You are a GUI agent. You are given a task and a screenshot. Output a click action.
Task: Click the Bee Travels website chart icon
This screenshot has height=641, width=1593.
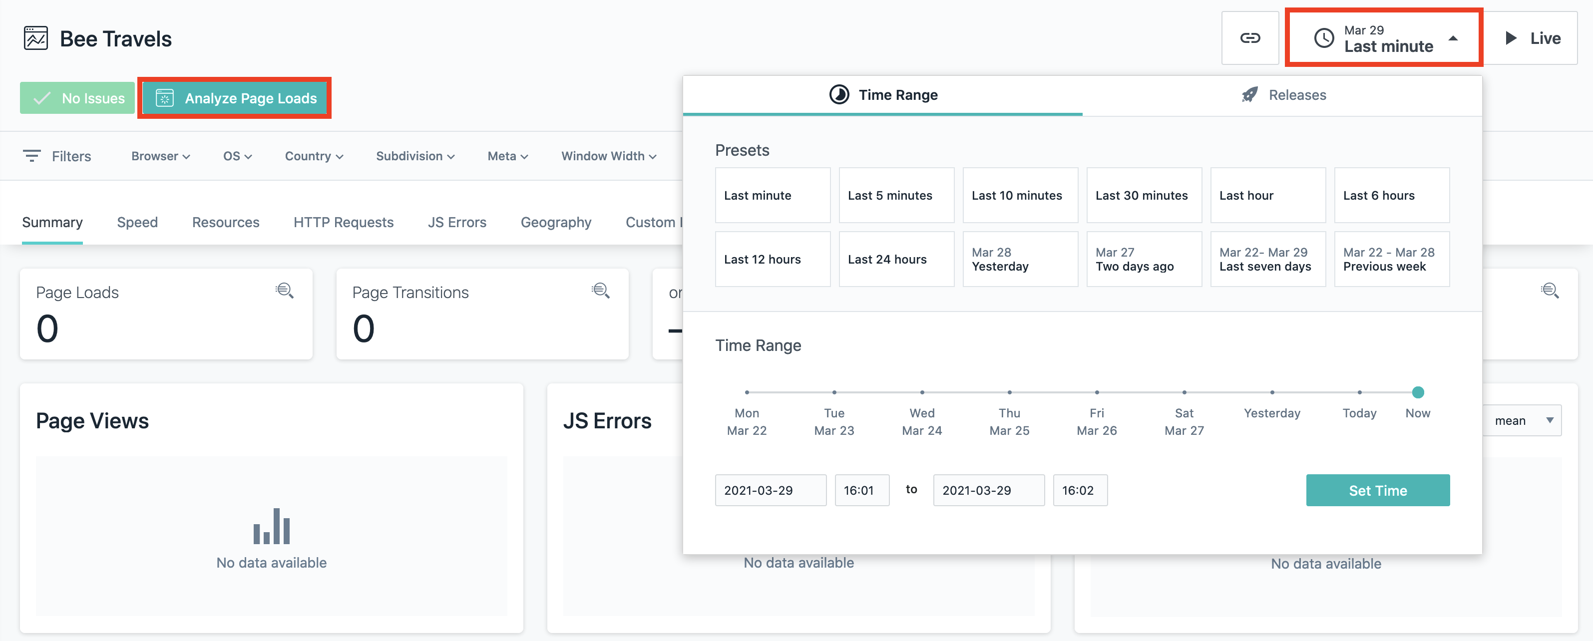(x=36, y=38)
